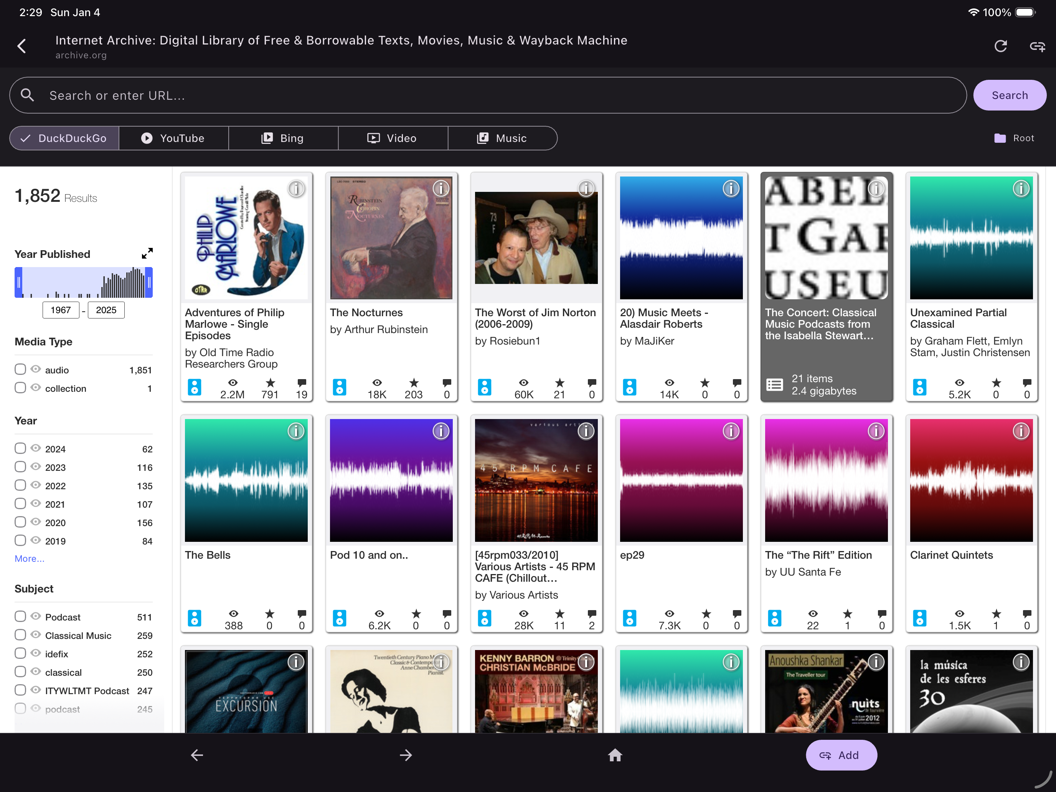1056x792 pixels.
Task: Toggle the eye icon beside Podcast subject
Action: 36,616
